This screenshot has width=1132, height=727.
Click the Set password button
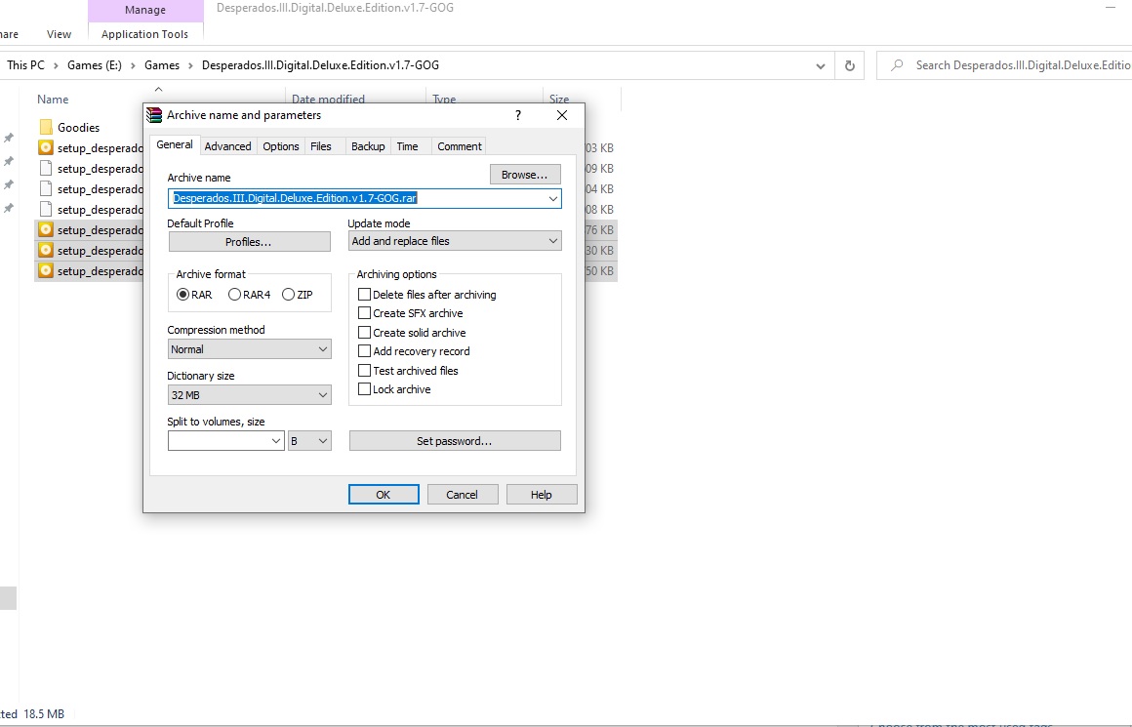point(455,440)
